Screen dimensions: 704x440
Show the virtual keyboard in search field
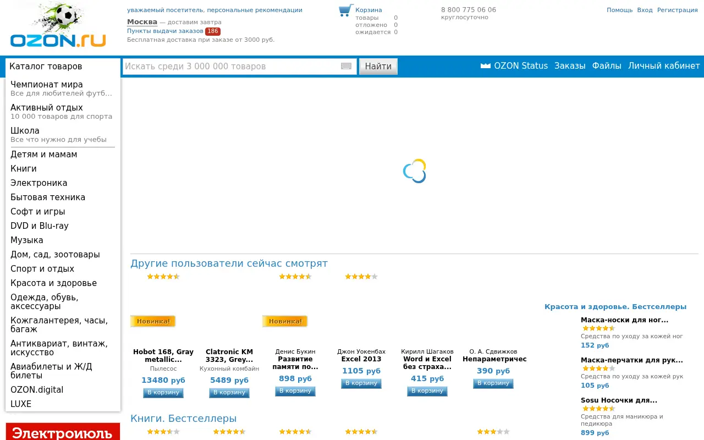(346, 66)
